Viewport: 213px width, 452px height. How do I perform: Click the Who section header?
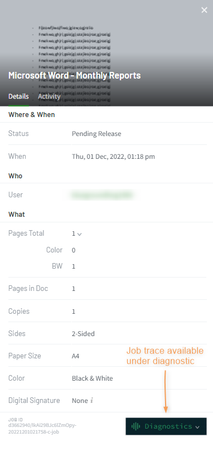[15, 176]
